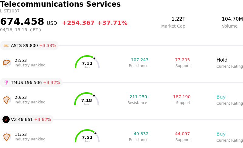Click the VZ 7.52 score gauge

pos(87,136)
